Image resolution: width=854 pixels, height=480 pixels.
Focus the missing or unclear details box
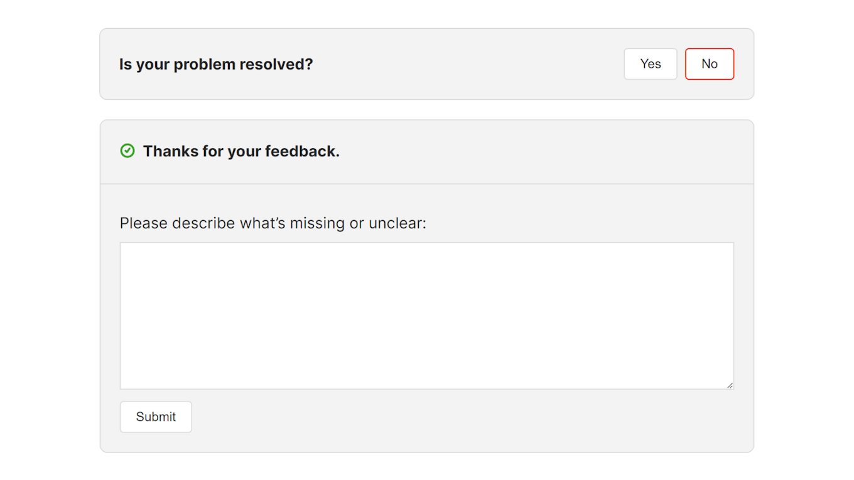point(427,316)
